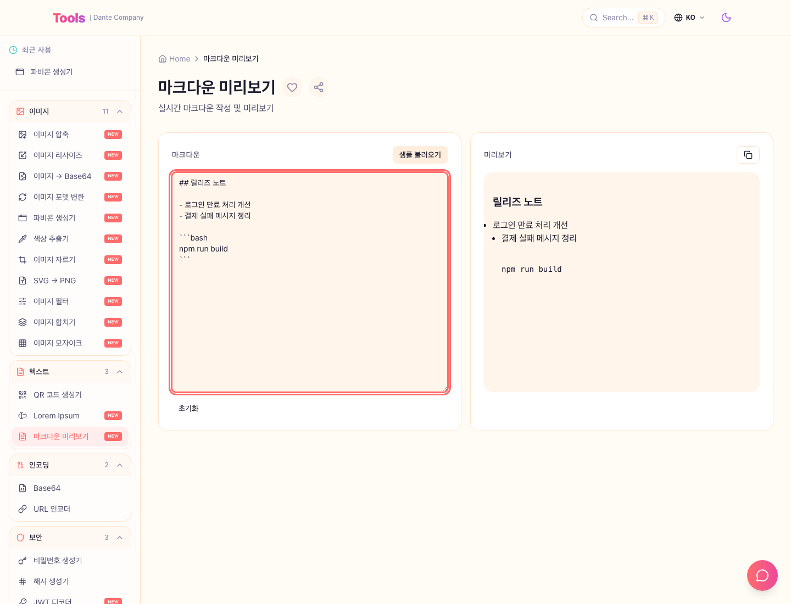
Task: Collapse the 보안 category
Action: 120,538
